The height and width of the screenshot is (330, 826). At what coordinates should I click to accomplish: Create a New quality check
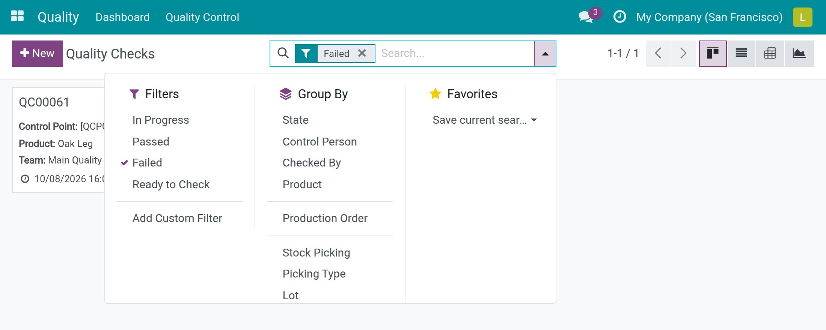click(38, 54)
